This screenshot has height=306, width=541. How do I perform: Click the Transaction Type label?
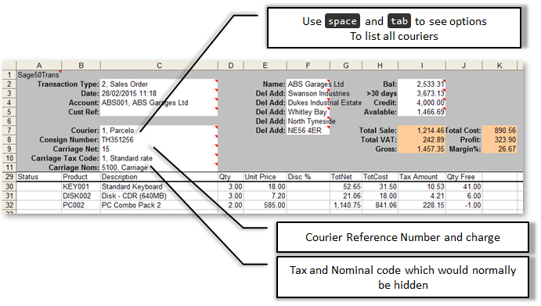tap(68, 85)
